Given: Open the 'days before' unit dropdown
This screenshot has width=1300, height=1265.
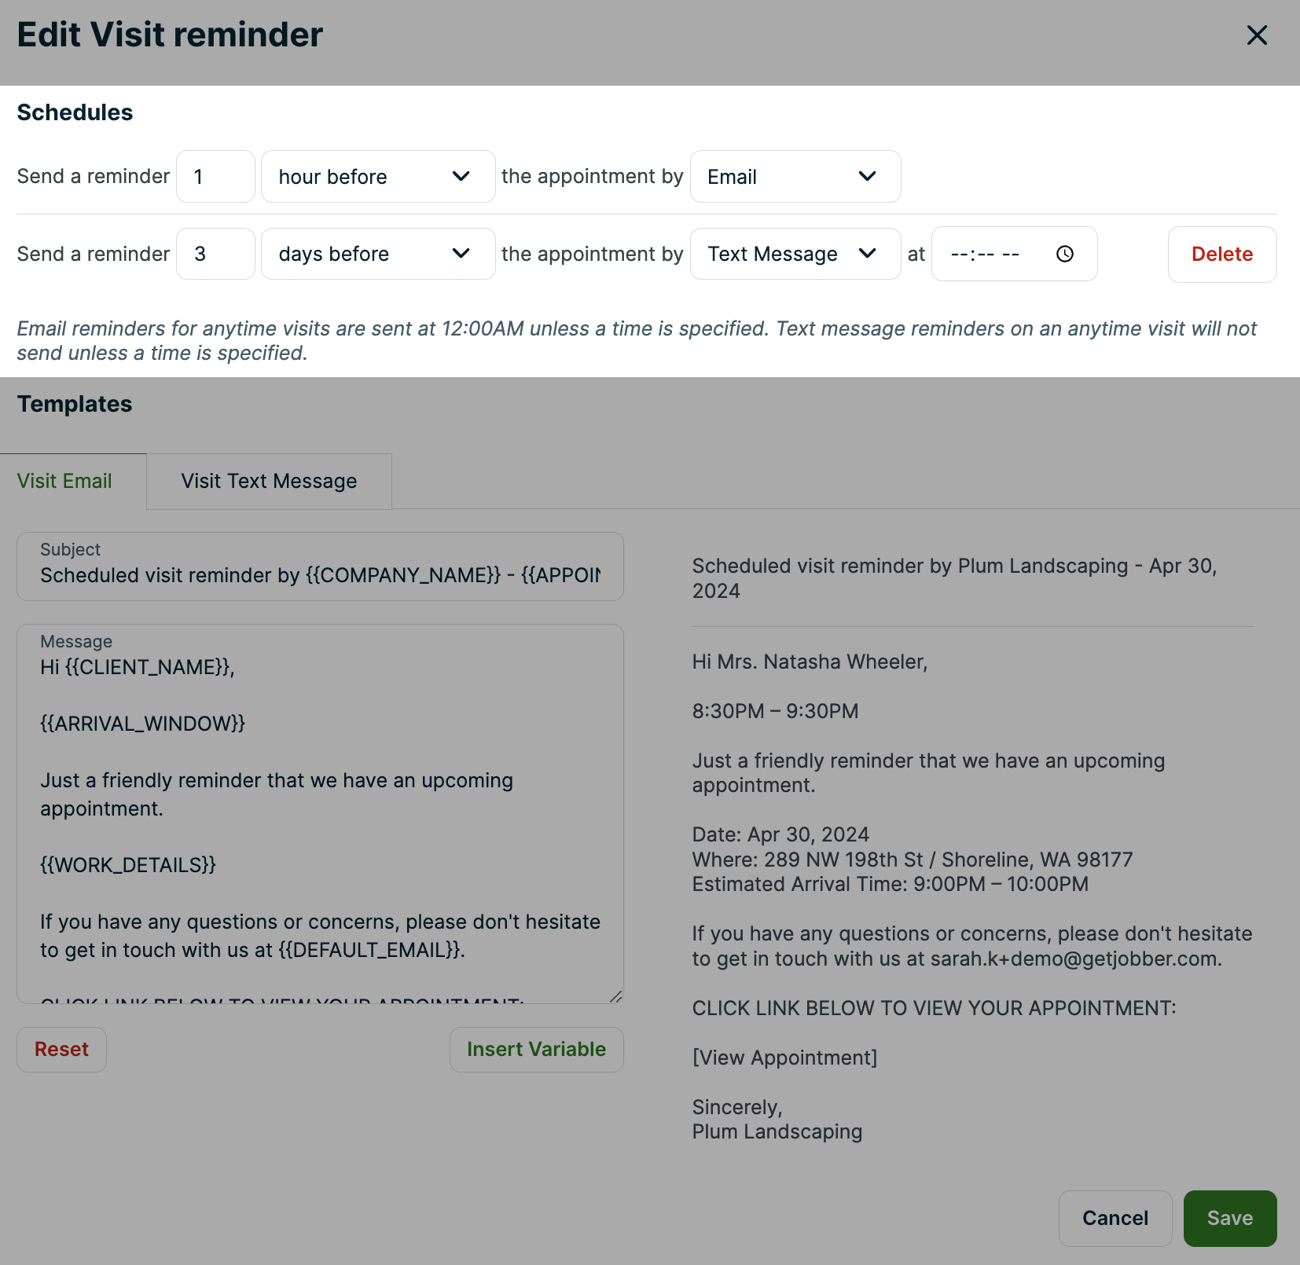Looking at the screenshot, I should (x=377, y=254).
